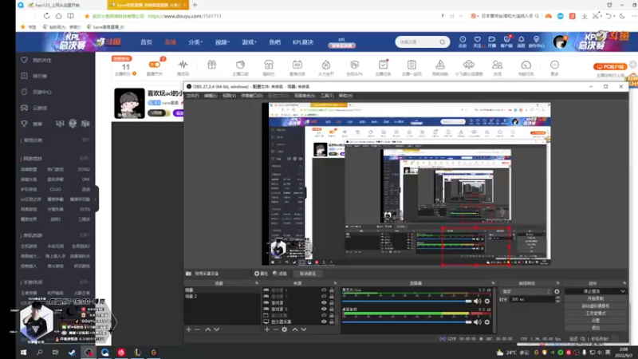Toggle lock on third source in list
This screenshot has width=638, height=359.
332,303
